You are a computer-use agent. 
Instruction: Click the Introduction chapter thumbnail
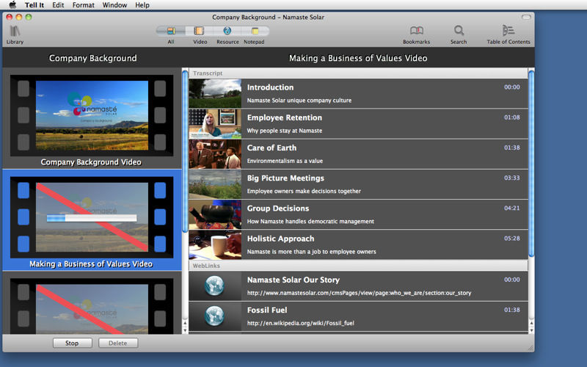coord(215,94)
